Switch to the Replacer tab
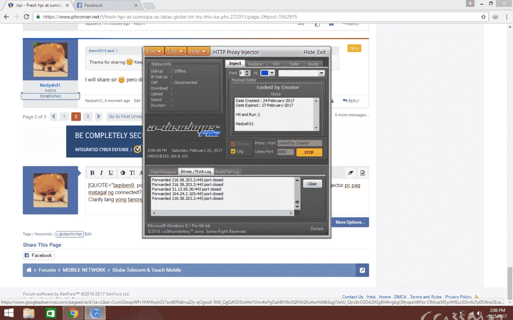 coord(255,64)
